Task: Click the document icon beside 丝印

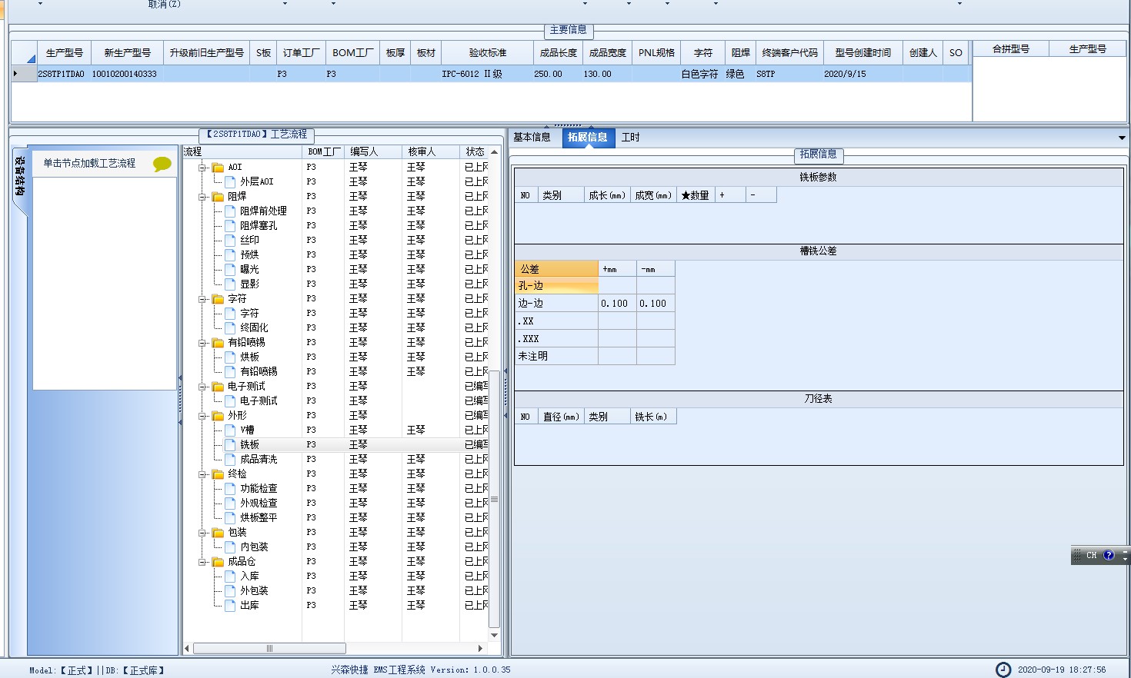Action: click(230, 240)
